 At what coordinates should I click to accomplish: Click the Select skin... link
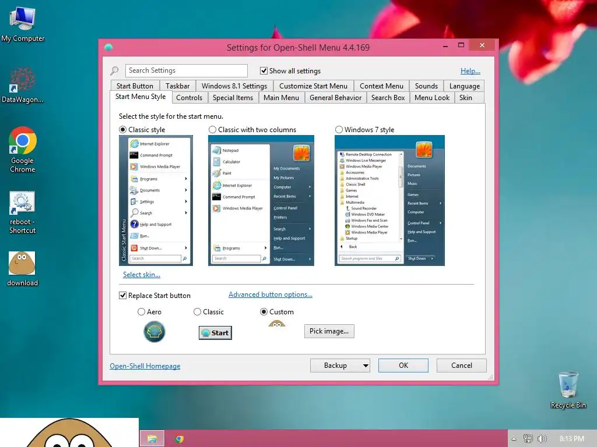(x=142, y=275)
